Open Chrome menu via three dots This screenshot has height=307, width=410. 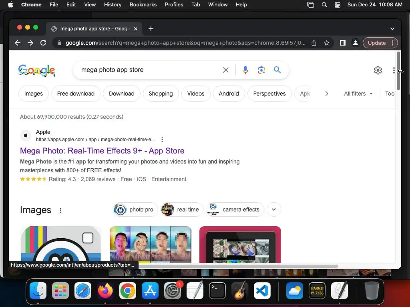(392, 43)
